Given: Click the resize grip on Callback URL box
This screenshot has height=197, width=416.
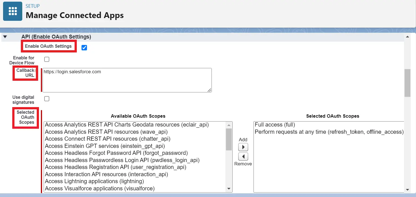Looking at the screenshot, I should (210, 90).
